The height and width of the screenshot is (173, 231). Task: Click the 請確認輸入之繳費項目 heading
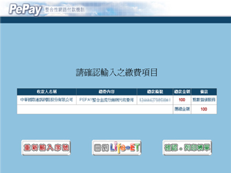pos(117,72)
